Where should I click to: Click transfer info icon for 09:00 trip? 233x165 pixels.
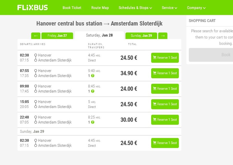(x=93, y=91)
